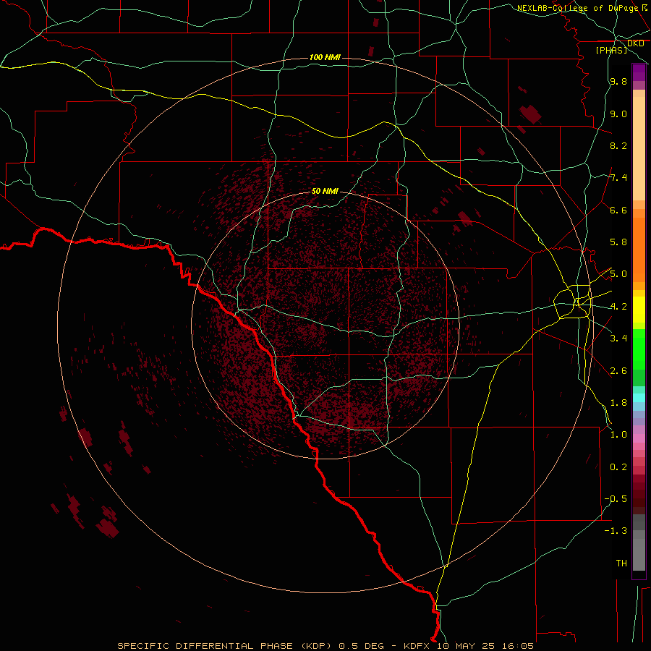Click the purple top segment of color bar
651x651 pixels.
pyautogui.click(x=639, y=72)
